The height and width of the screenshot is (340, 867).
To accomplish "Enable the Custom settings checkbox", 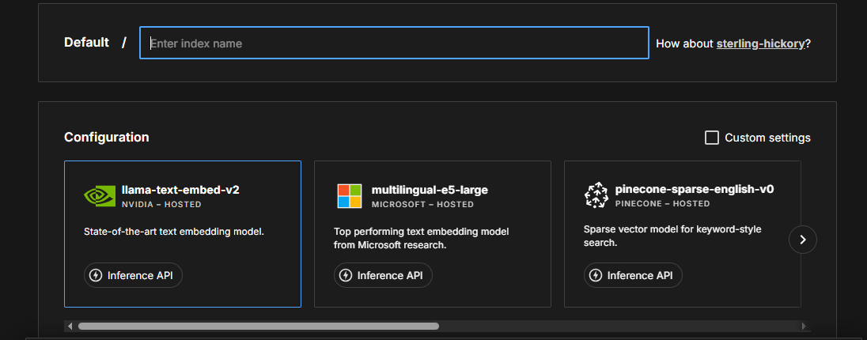I will [x=712, y=138].
